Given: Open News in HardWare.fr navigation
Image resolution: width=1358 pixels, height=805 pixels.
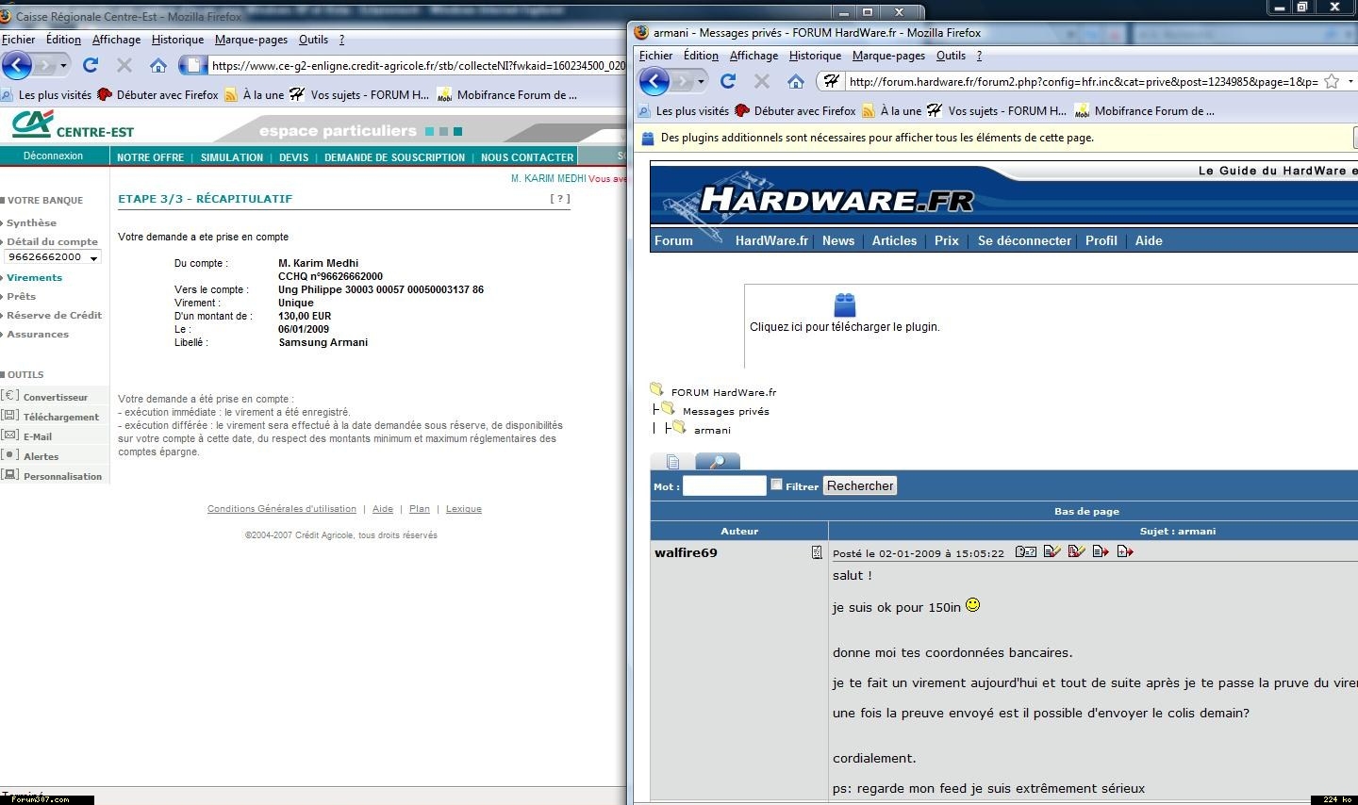Looking at the screenshot, I should pyautogui.click(x=837, y=240).
